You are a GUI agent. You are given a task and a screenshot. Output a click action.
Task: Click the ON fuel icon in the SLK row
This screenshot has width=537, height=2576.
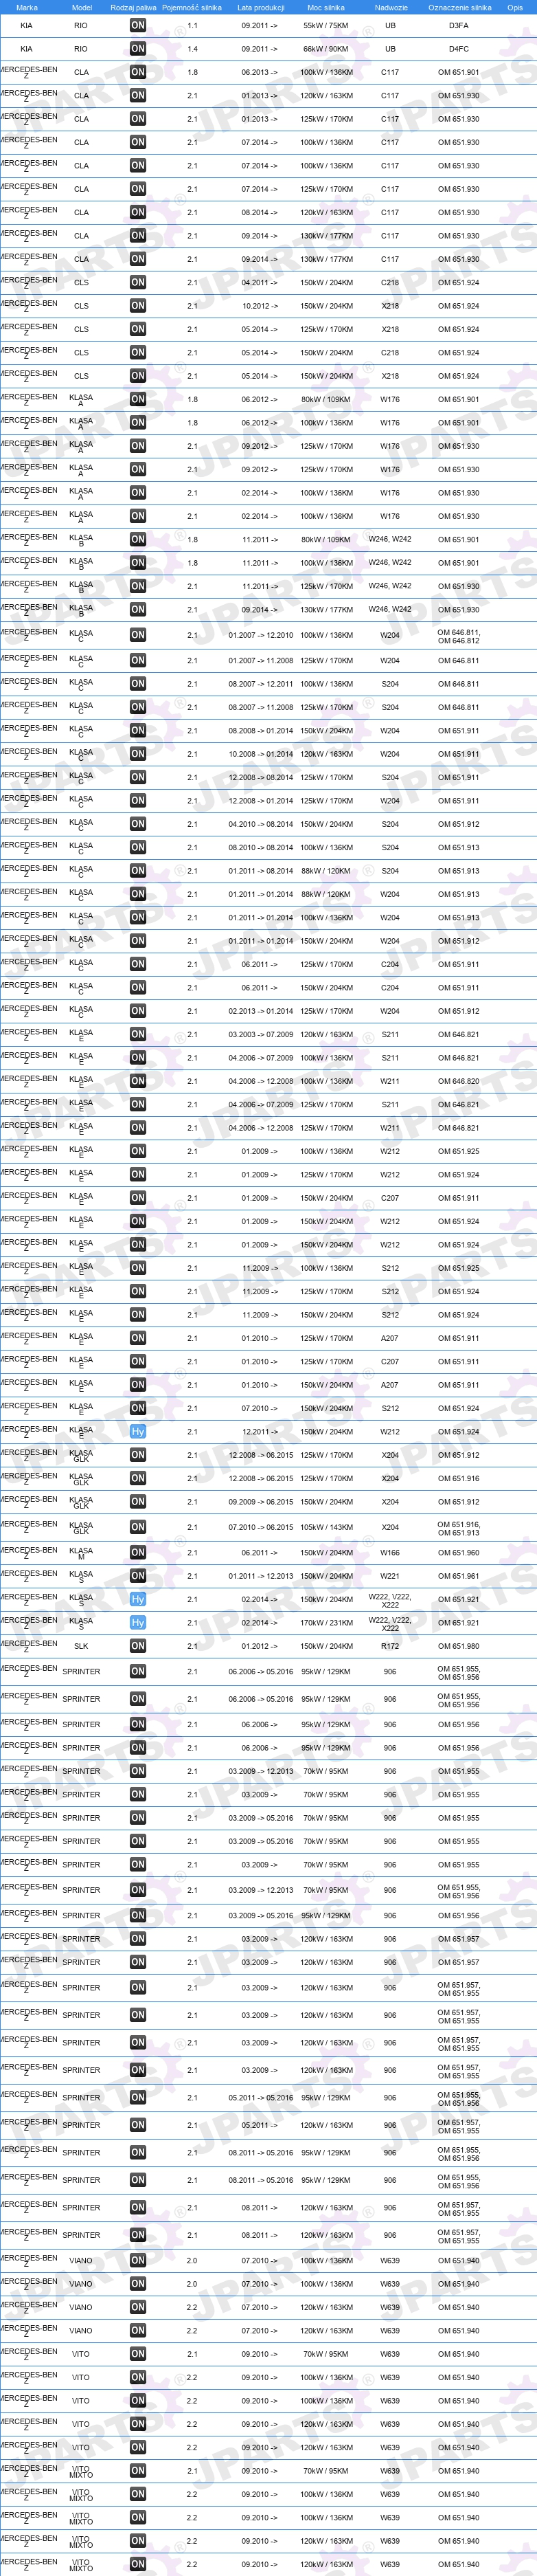click(x=138, y=1646)
